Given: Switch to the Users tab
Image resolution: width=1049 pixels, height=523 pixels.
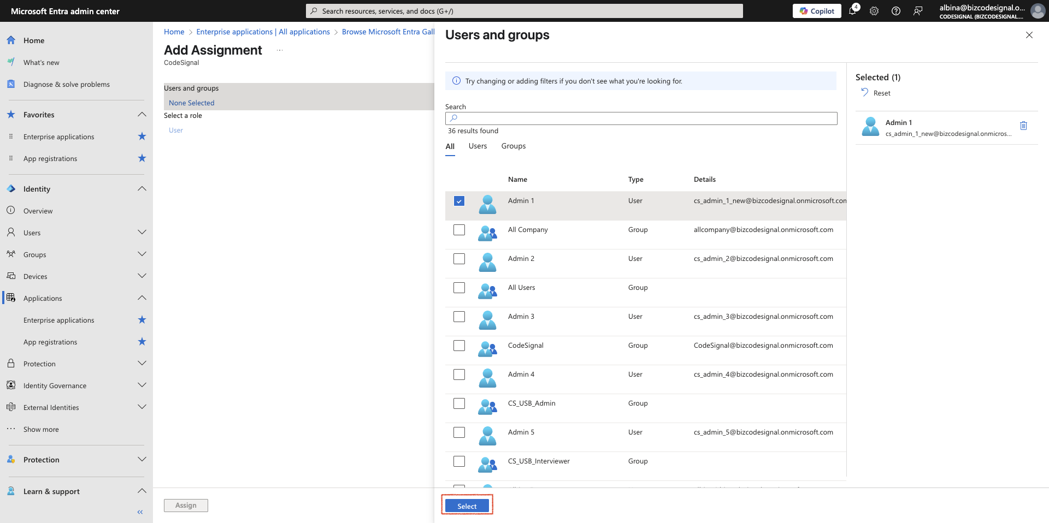Looking at the screenshot, I should coord(478,146).
